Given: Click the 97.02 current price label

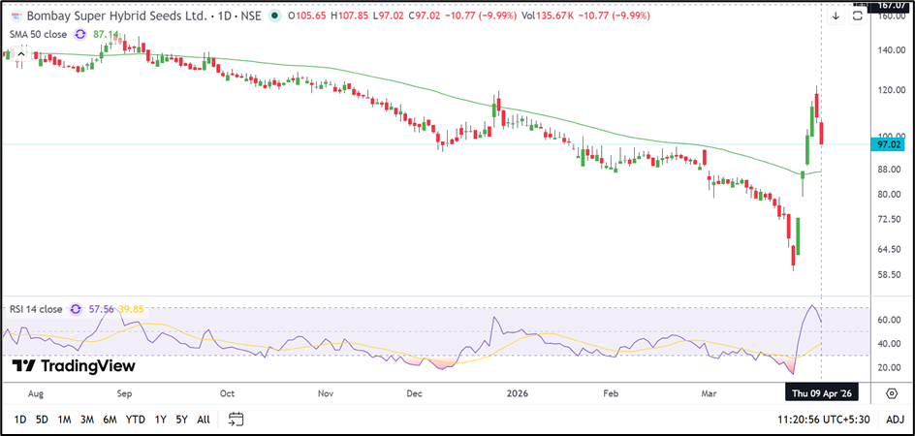Looking at the screenshot, I should (x=889, y=144).
